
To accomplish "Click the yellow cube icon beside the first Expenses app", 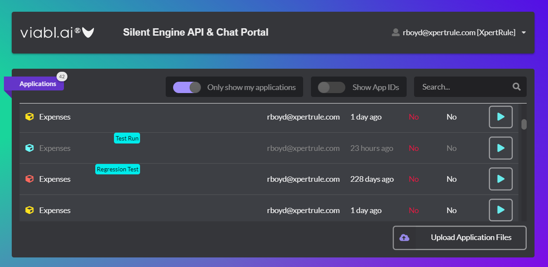I will (29, 117).
